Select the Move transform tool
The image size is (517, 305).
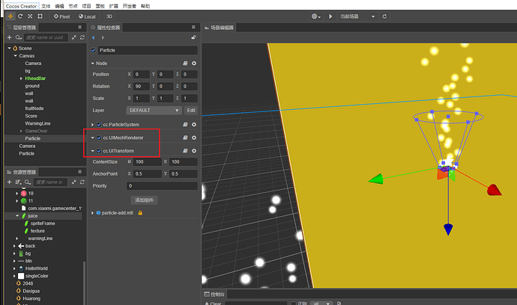pos(10,16)
